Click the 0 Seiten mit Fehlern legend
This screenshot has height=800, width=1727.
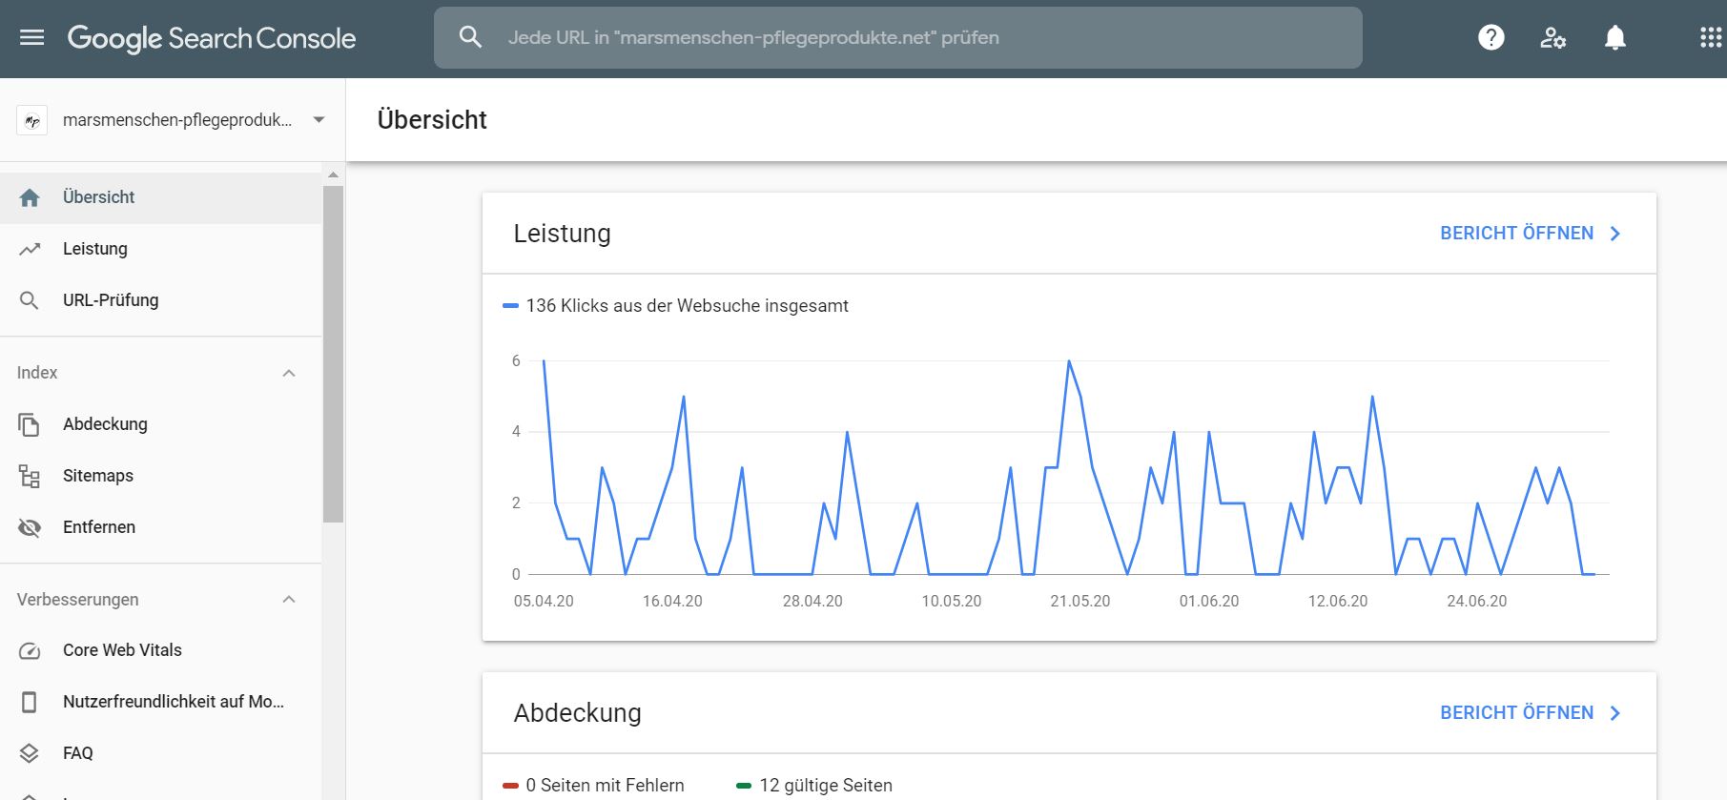593,786
